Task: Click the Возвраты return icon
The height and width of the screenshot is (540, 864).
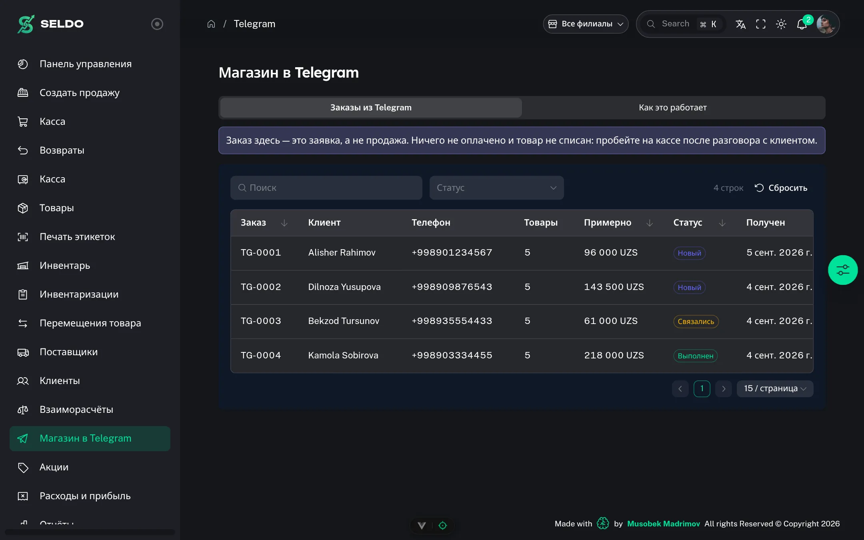Action: coord(23,150)
